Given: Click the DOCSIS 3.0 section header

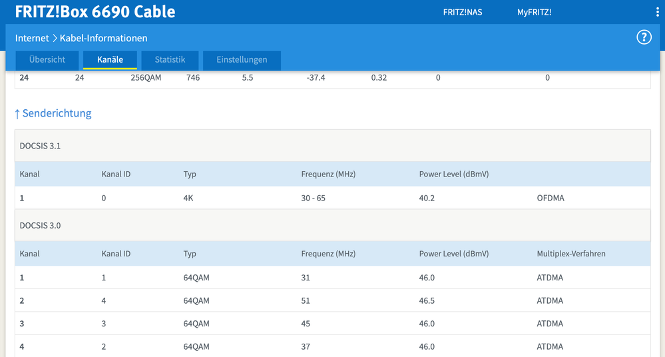Looking at the screenshot, I should tap(41, 225).
